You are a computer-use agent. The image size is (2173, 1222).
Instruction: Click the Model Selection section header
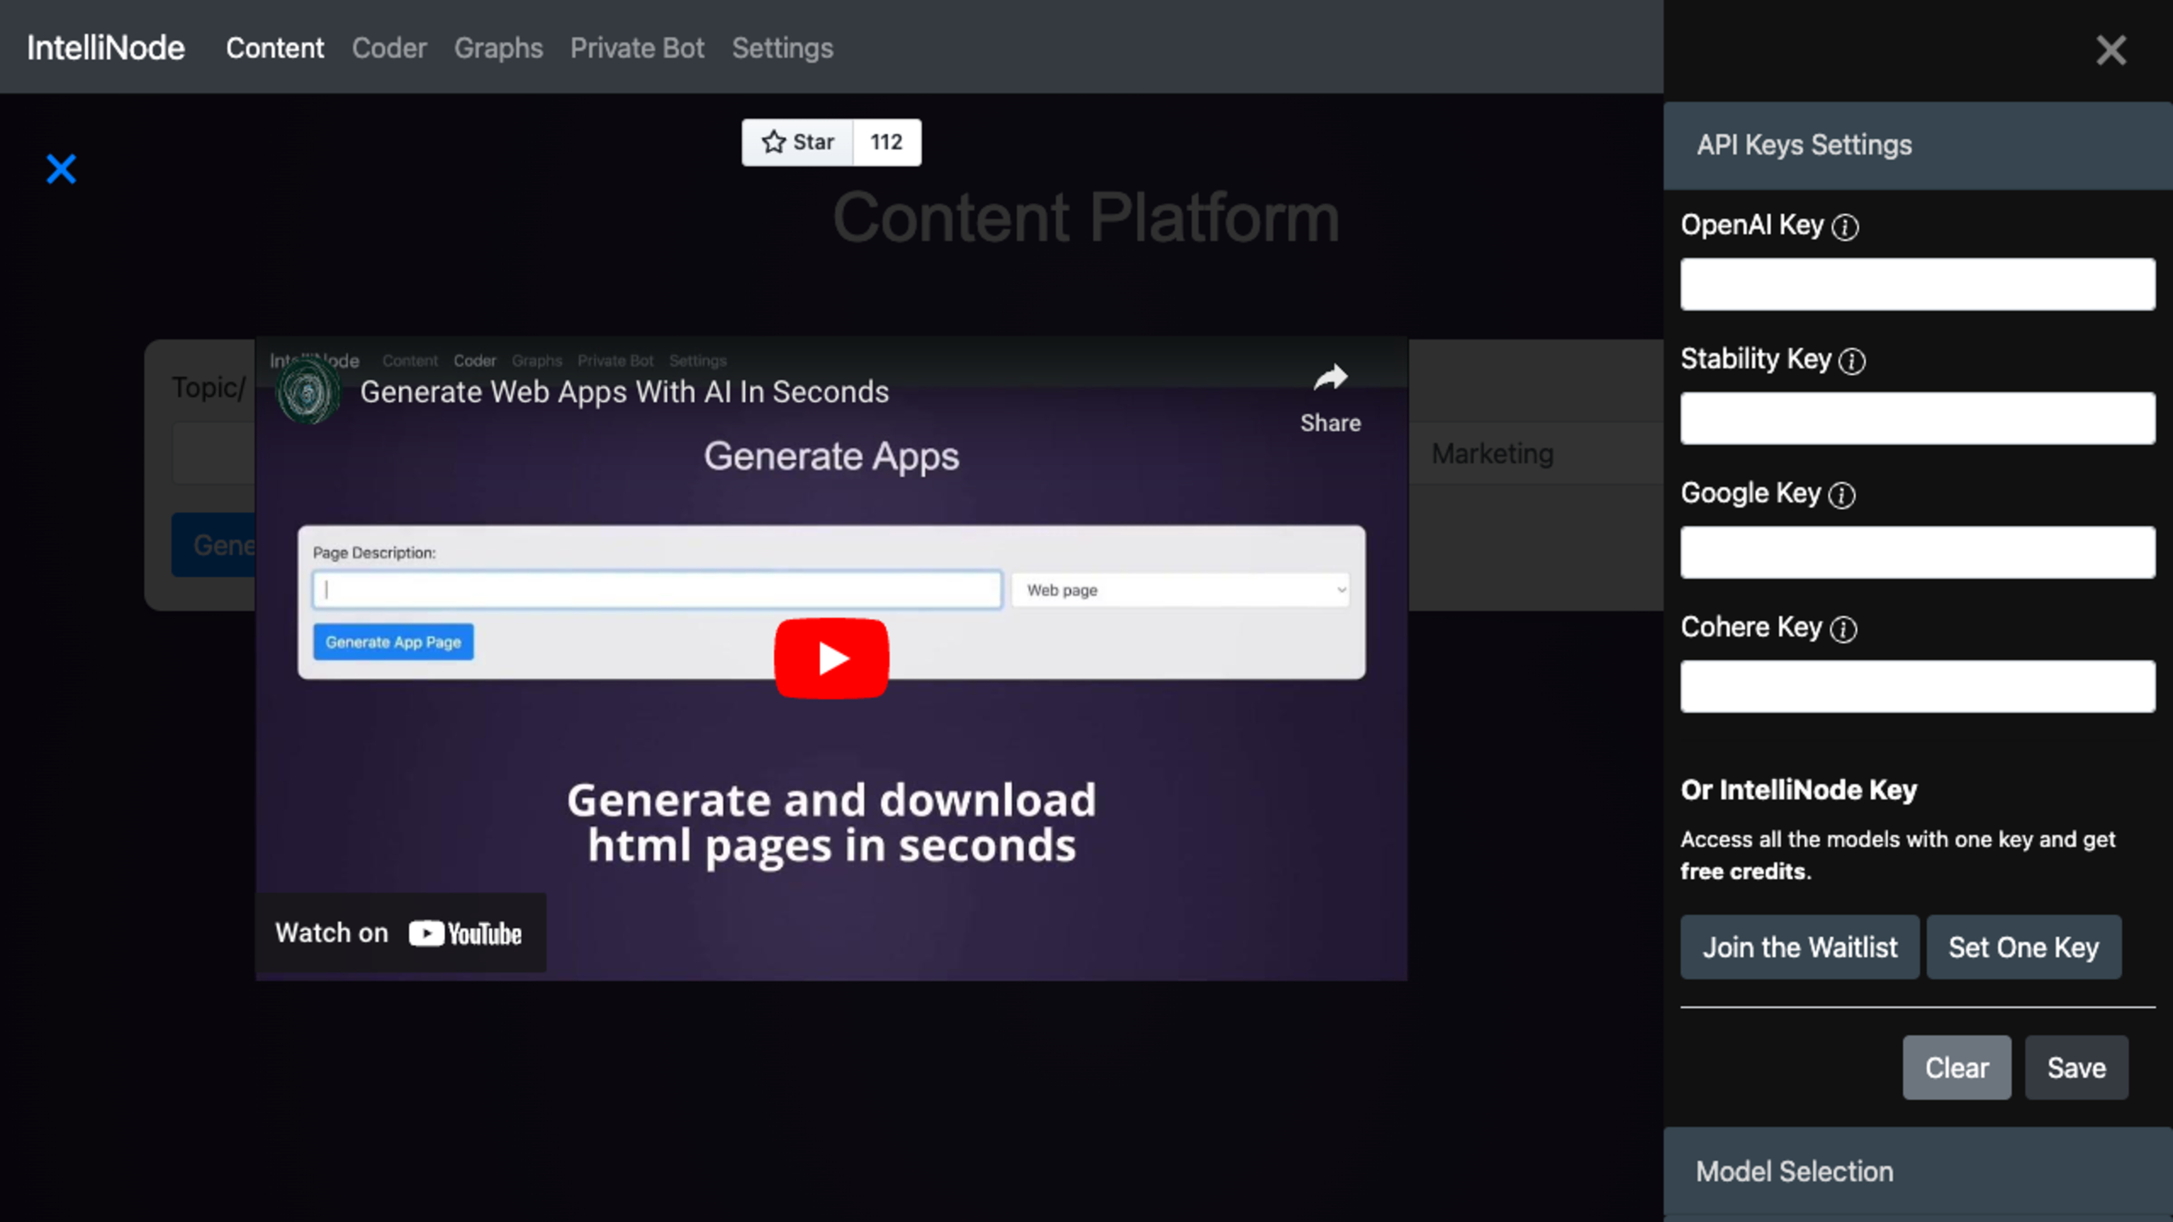point(1917,1172)
